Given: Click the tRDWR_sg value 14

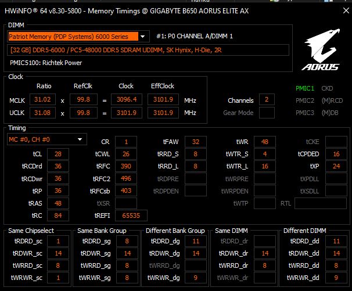Looking at the screenshot, I should pyautogui.click(x=127, y=253).
